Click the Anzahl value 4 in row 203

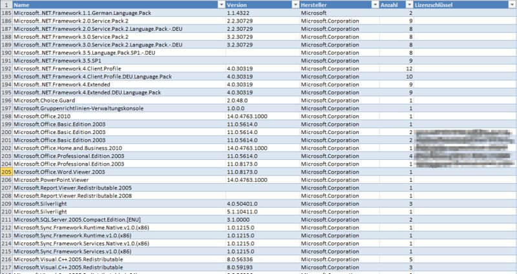tap(396, 156)
